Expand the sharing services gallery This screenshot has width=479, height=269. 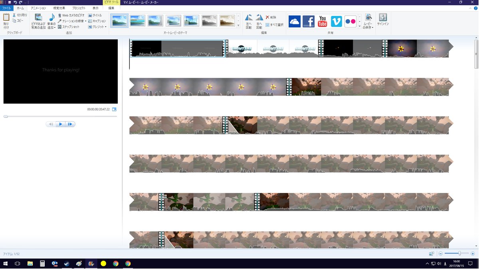360,26
